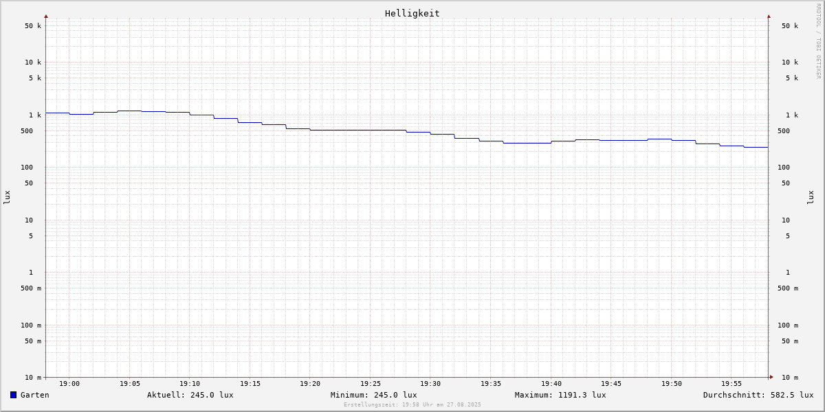Select the 'Aktuell: 245.0 lux' value
The image size is (825, 412).
[x=190, y=395]
